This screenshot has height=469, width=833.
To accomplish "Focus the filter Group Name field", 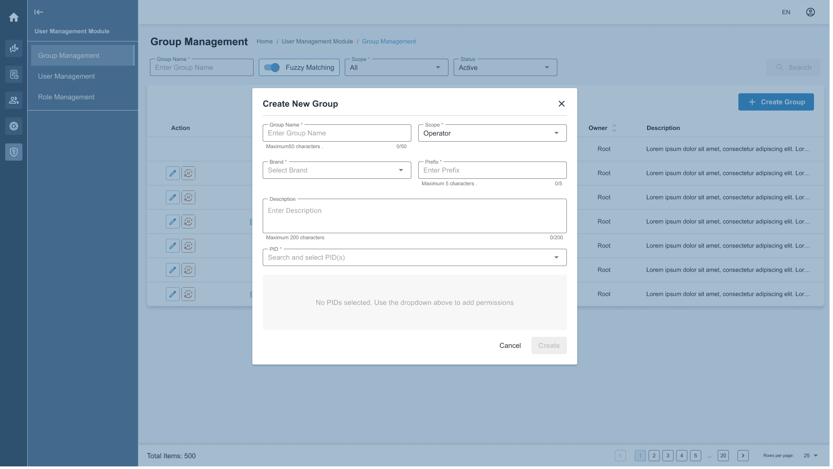I will (x=203, y=68).
